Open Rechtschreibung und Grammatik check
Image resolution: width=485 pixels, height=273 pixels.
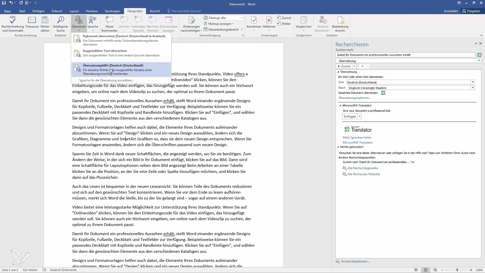point(13,24)
